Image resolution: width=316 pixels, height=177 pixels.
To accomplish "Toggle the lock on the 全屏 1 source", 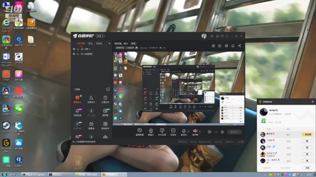I will 78,49.
